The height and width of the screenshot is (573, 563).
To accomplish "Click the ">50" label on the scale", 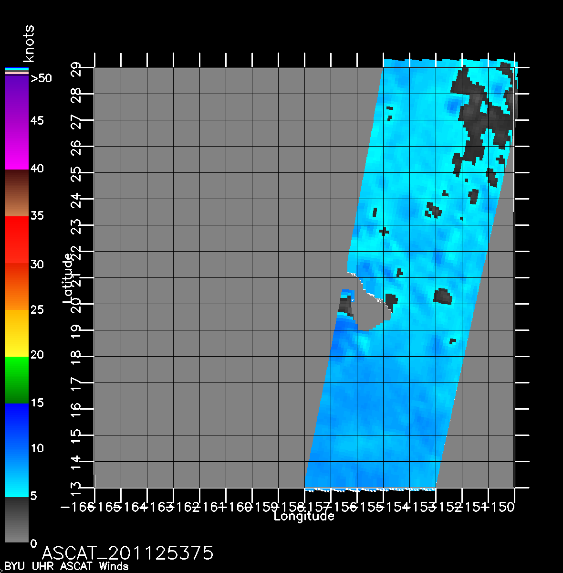I will tap(41, 78).
